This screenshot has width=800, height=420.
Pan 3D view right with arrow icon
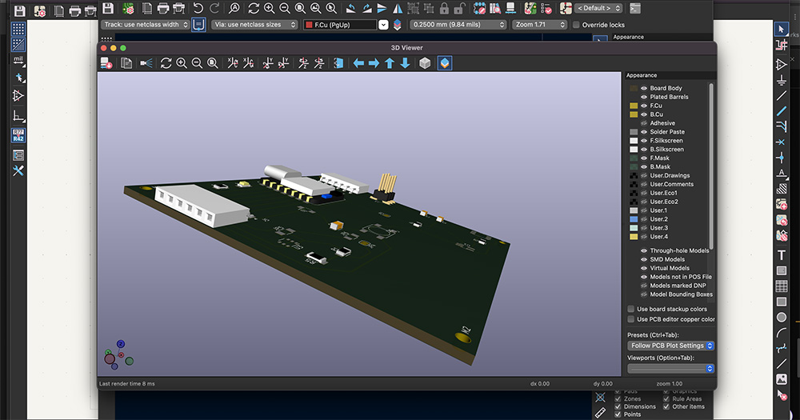point(374,62)
